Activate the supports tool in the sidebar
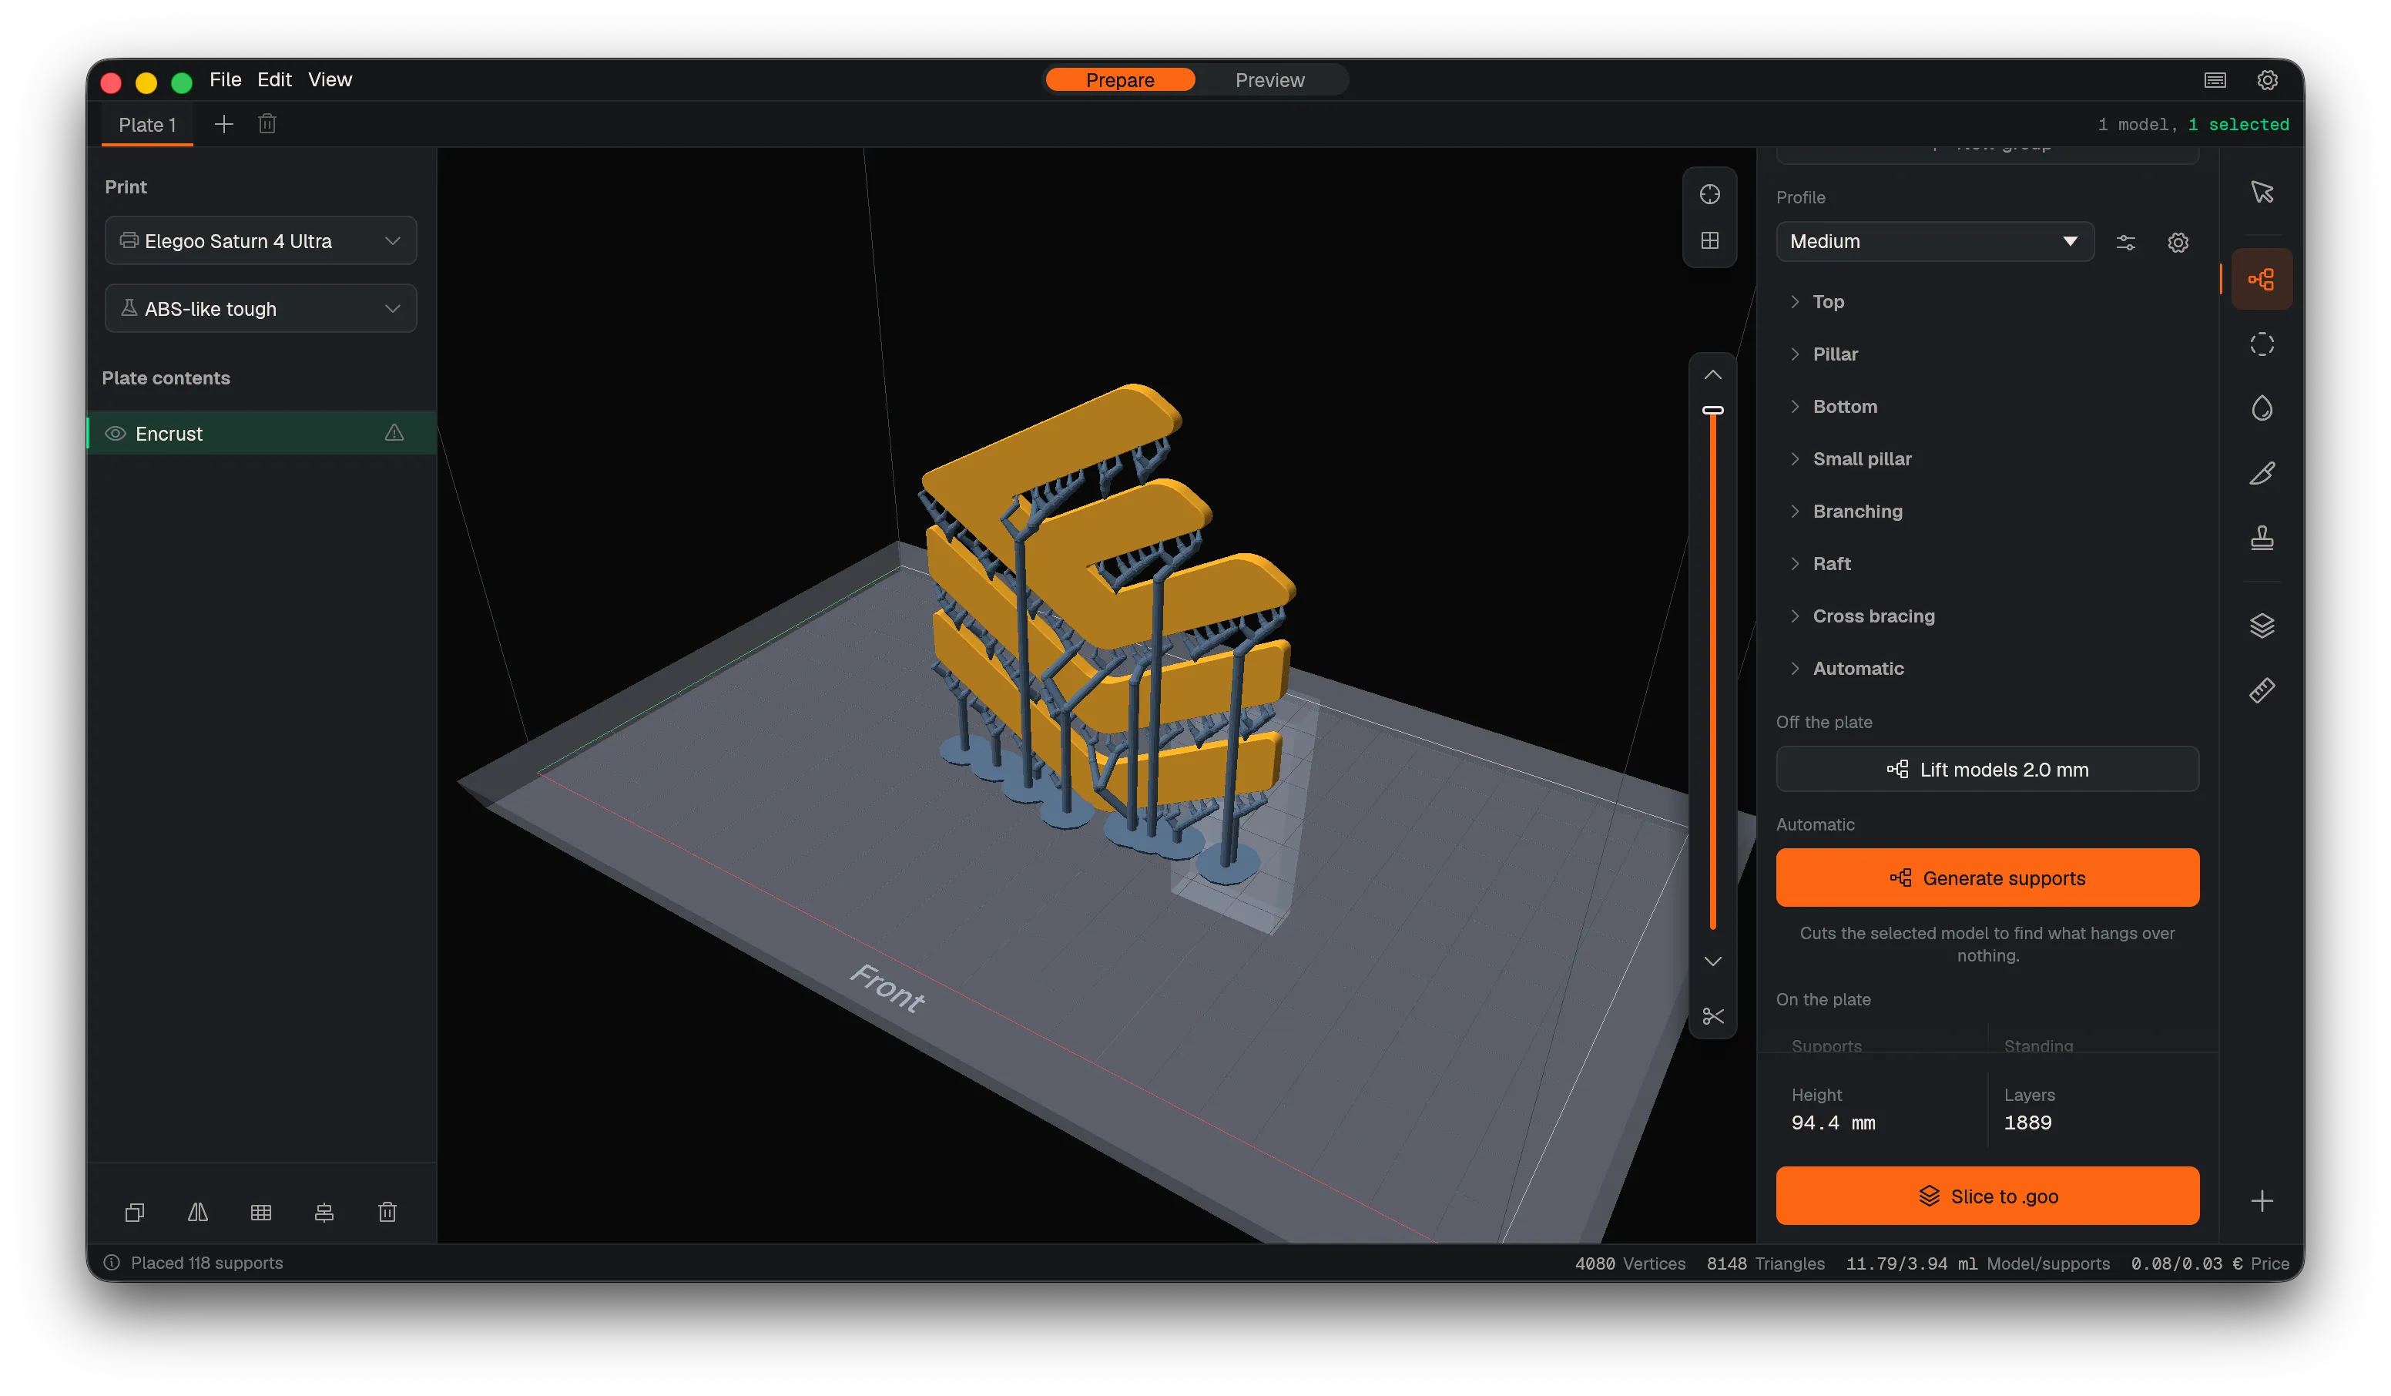Image resolution: width=2391 pixels, height=1396 pixels. [x=2262, y=279]
